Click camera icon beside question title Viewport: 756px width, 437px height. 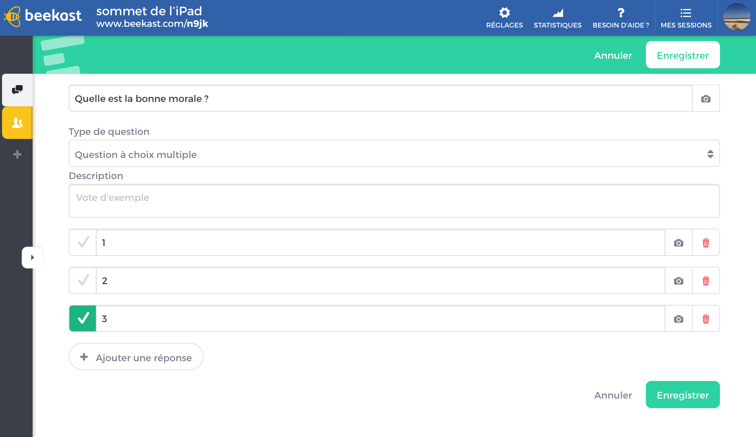tap(706, 99)
